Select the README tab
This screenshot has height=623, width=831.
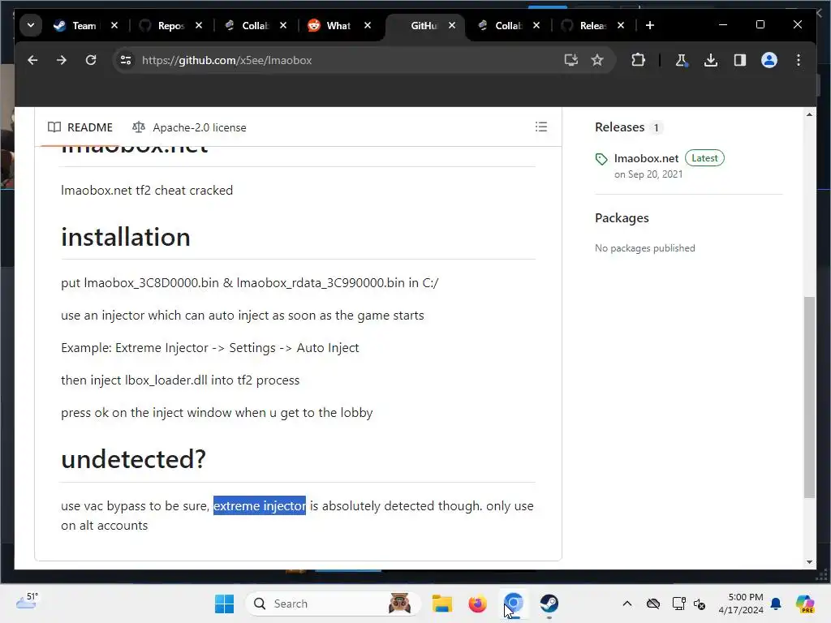[80, 127]
